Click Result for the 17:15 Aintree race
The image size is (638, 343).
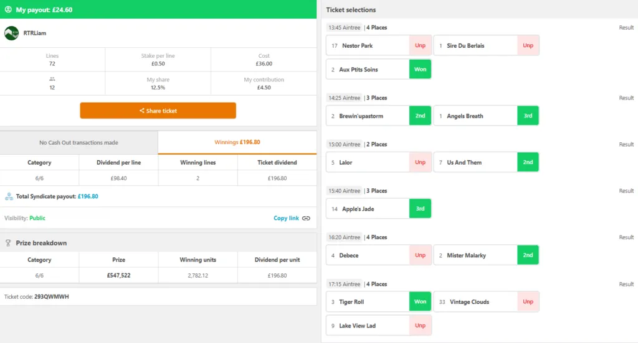[x=626, y=284]
